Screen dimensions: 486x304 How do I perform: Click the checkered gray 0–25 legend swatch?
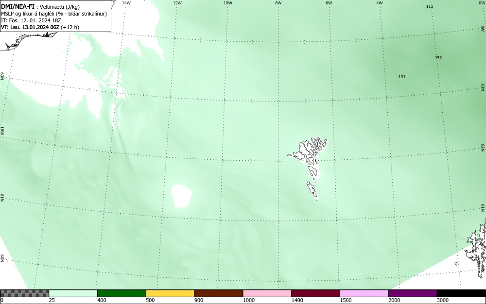[24, 293]
